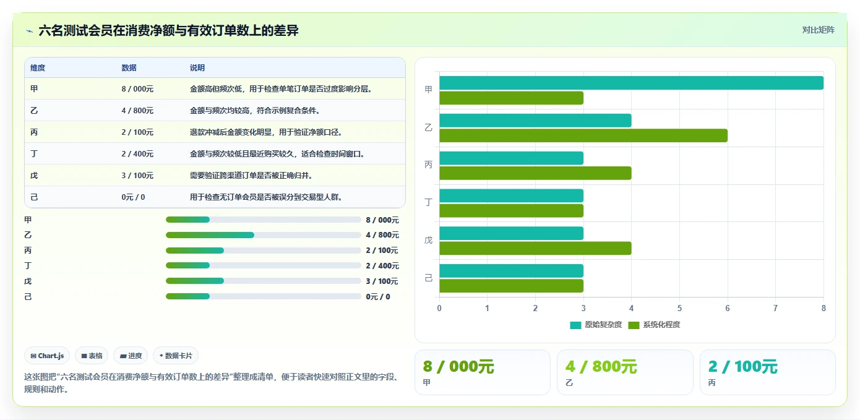860x420 pixels.
Task: Click the 丁 progress bar
Action: (x=264, y=266)
